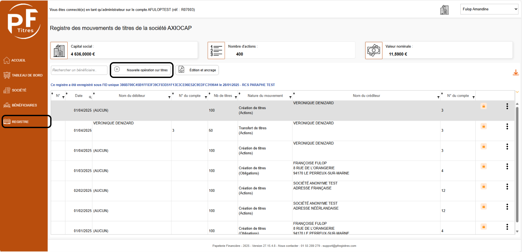Open the filter arrow for the debtor N° du compte

206,97
